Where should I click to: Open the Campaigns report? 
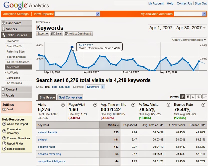(x=13, y=78)
